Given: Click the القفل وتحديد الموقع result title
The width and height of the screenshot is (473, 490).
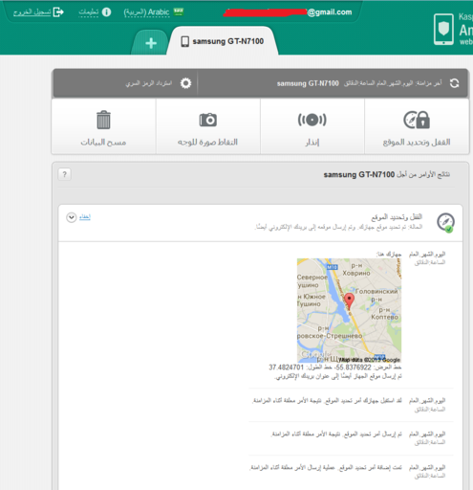Looking at the screenshot, I should (x=397, y=217).
